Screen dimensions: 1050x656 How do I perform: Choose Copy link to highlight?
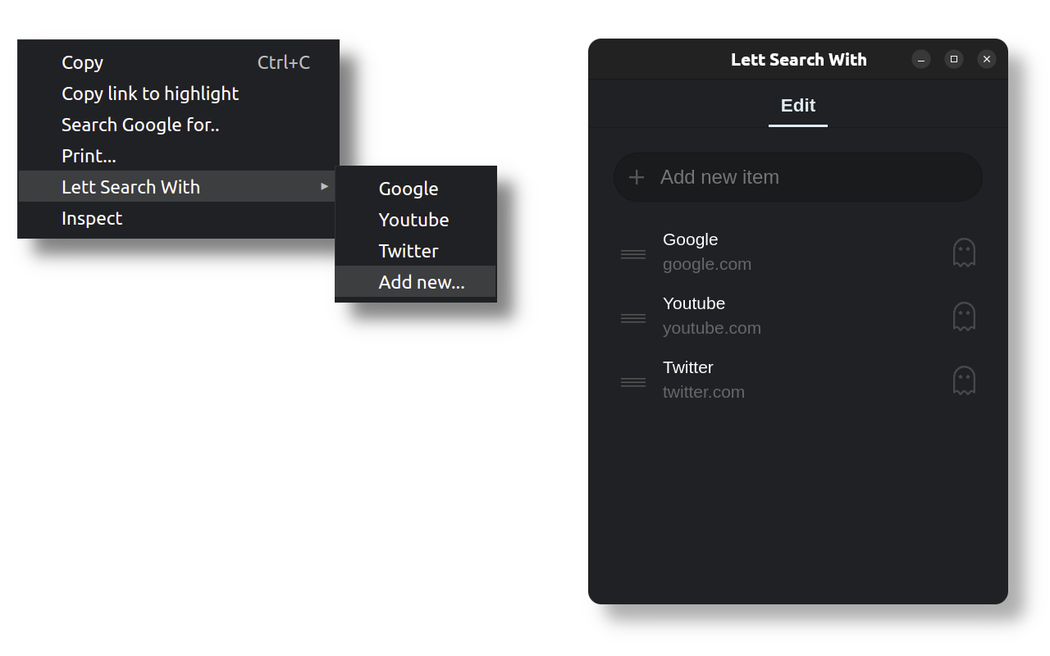click(150, 93)
